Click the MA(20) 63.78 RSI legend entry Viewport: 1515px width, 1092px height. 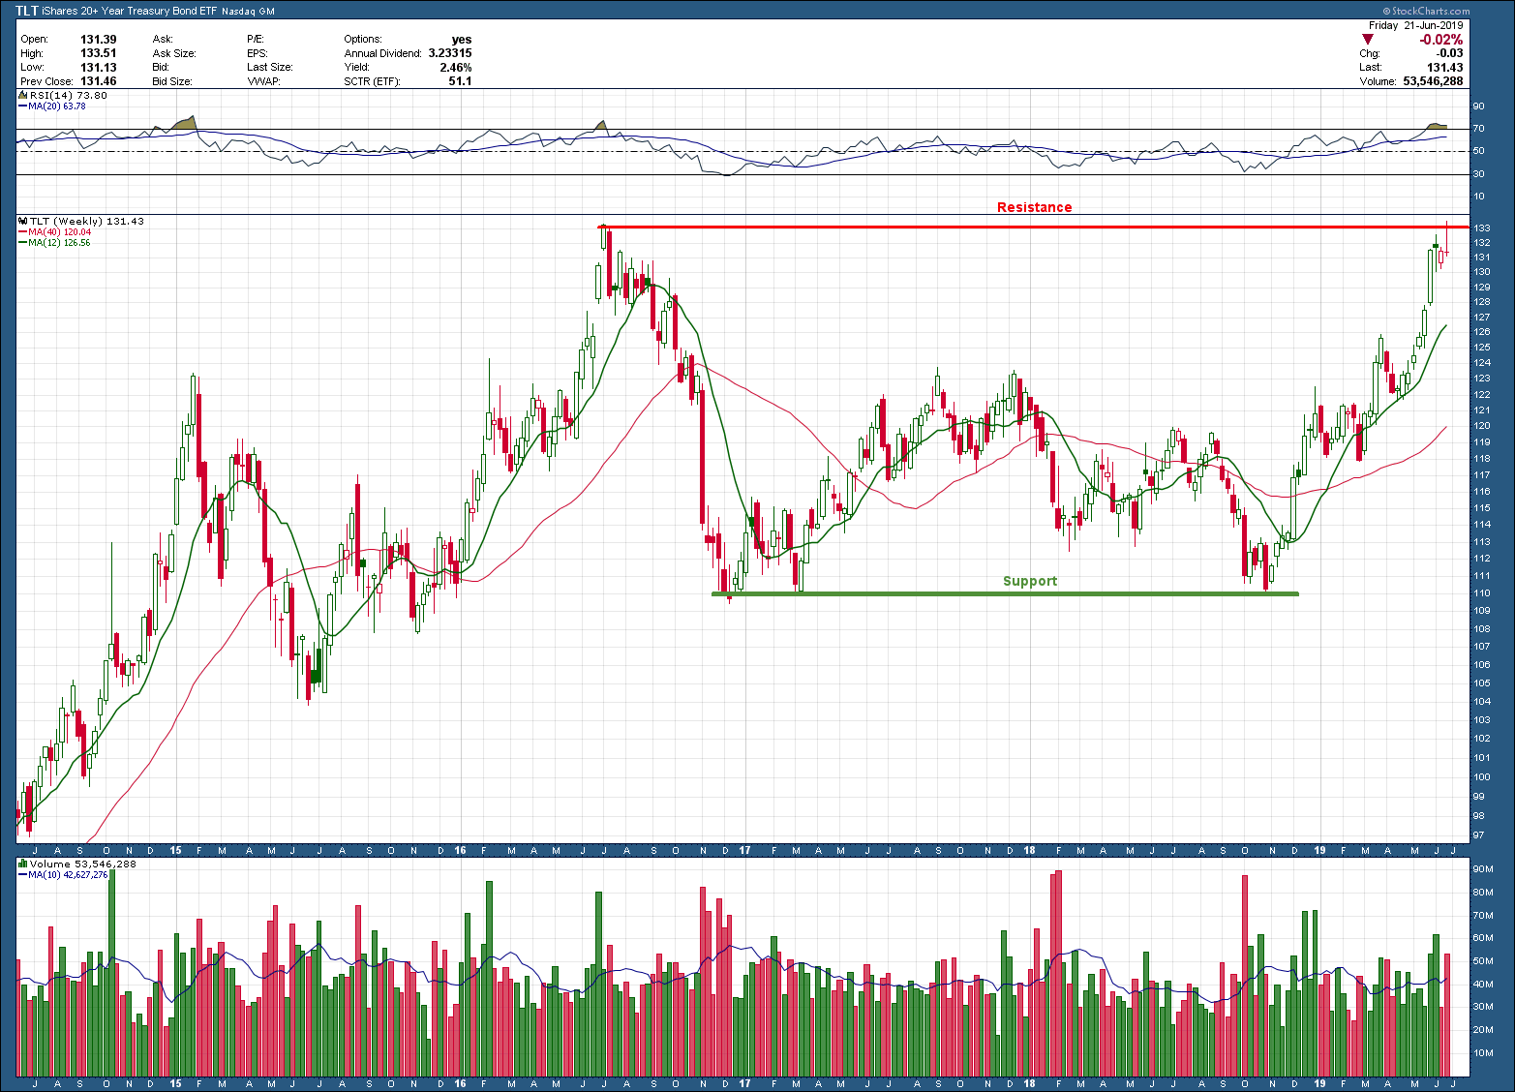tap(57, 106)
